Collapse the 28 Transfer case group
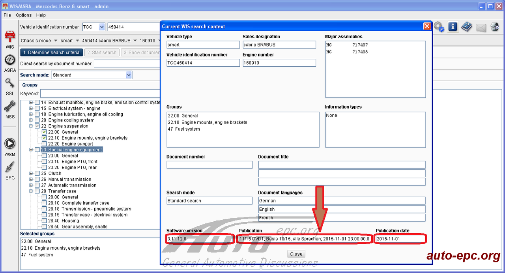This screenshot has height=273, width=505. click(31, 191)
